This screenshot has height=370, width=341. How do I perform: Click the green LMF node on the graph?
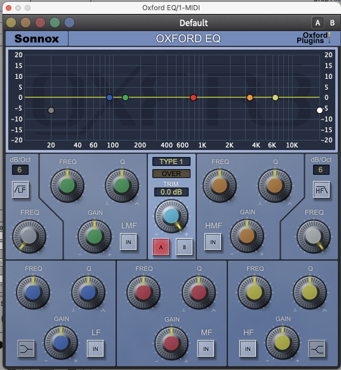click(125, 97)
